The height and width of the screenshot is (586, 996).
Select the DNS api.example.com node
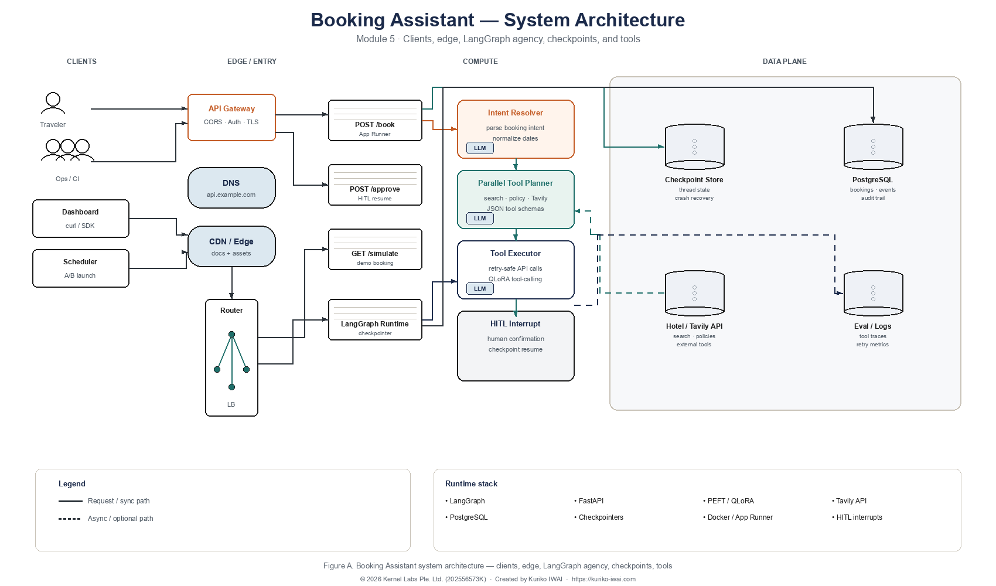pyautogui.click(x=231, y=188)
